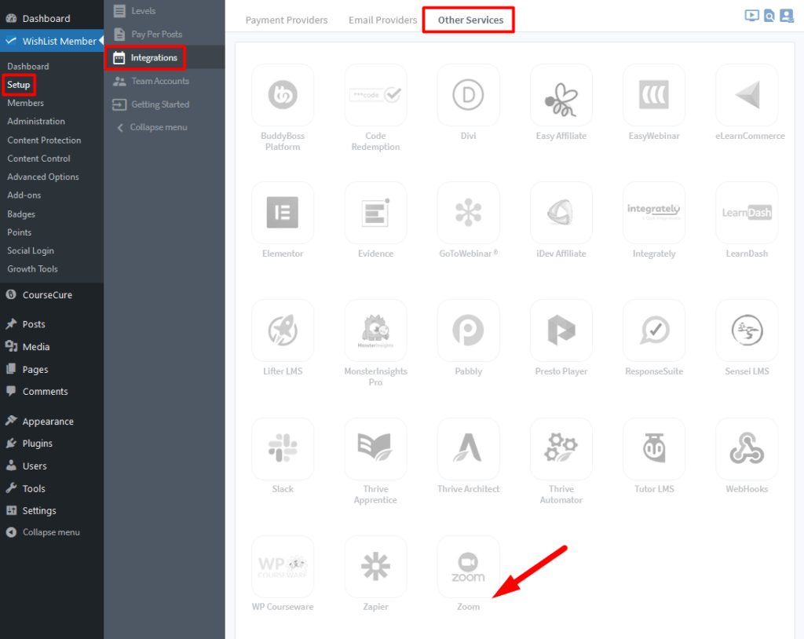Open the Add-ons page
The height and width of the screenshot is (639, 804).
(x=24, y=195)
